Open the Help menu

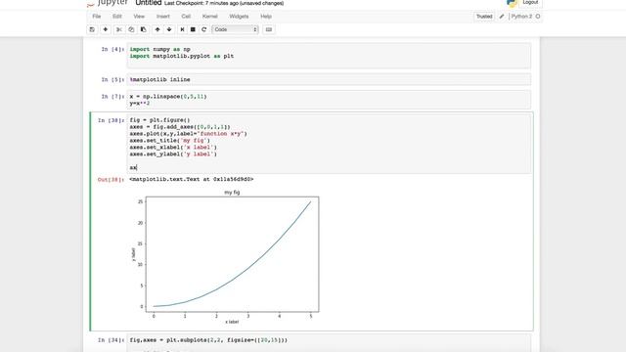(266, 17)
